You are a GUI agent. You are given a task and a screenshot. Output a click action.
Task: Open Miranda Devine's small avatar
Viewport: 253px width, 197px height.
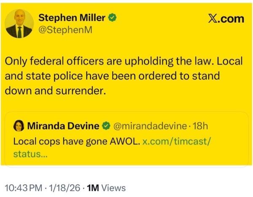tap(19, 125)
